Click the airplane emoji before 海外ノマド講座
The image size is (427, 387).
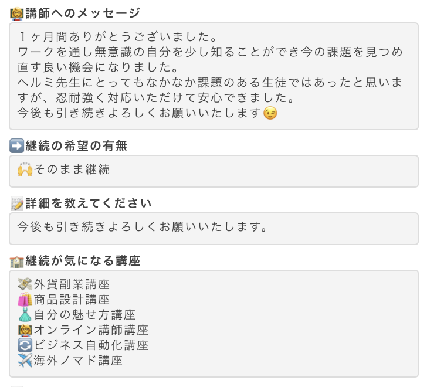tap(25, 361)
